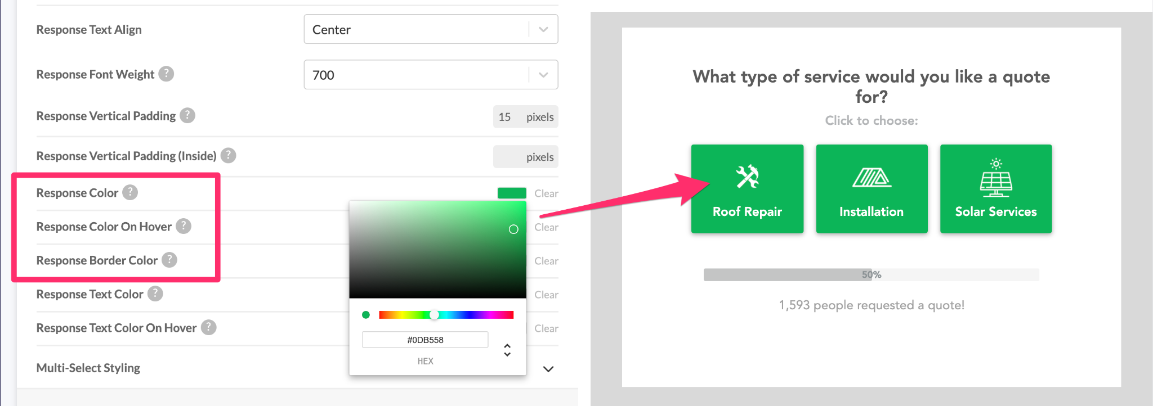Click the Response Vertical Padding pixels field
Image resolution: width=1153 pixels, height=406 pixels.
(505, 117)
